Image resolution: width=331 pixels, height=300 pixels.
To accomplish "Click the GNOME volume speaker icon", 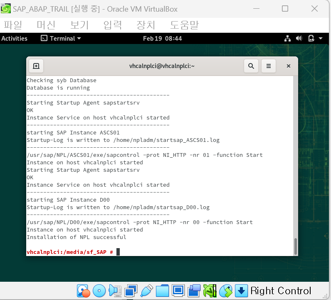I will point(299,38).
